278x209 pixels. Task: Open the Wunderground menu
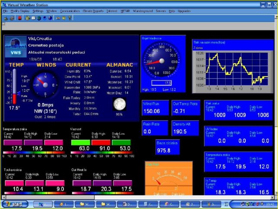[x=143, y=11]
